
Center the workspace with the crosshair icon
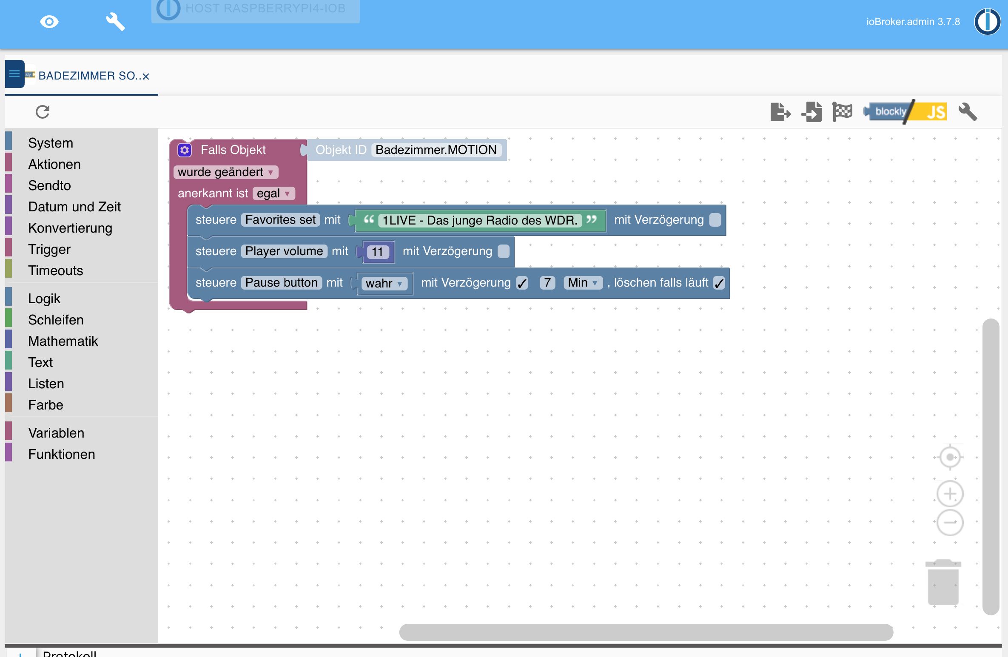click(950, 457)
